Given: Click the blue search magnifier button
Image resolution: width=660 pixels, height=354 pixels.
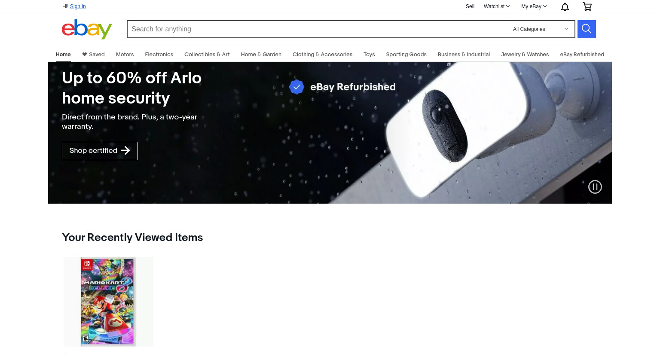Looking at the screenshot, I should [x=587, y=29].
